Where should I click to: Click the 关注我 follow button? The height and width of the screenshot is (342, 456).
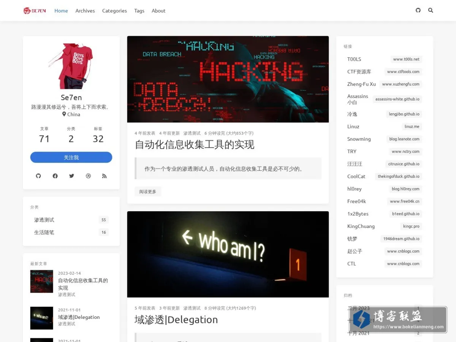71,157
